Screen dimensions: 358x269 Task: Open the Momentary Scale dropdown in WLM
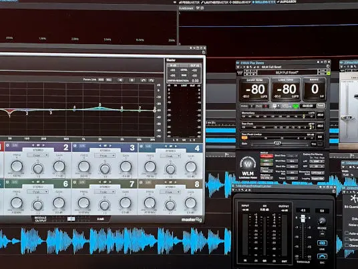pyautogui.click(x=317, y=173)
